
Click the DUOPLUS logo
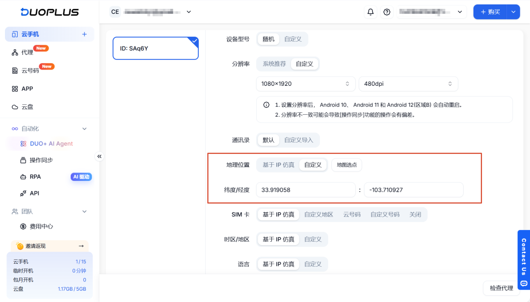pyautogui.click(x=50, y=12)
